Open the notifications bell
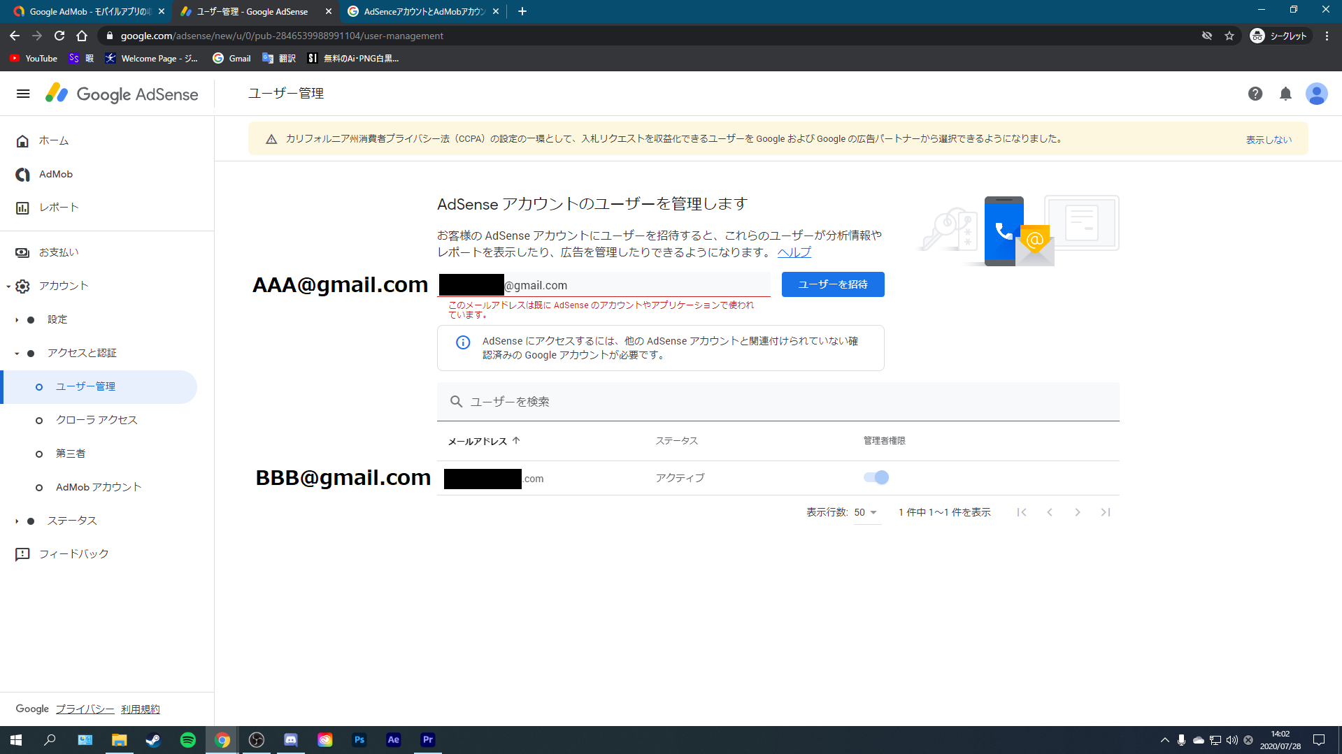This screenshot has height=754, width=1342. (1285, 94)
